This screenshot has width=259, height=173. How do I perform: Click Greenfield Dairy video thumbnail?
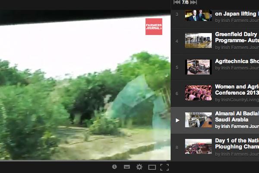[198, 40]
